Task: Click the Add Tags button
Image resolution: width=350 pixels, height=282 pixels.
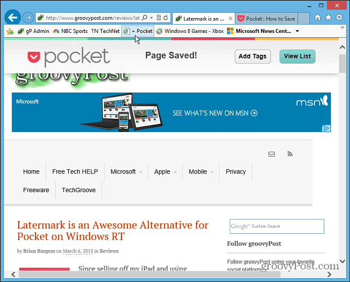Action: point(253,56)
